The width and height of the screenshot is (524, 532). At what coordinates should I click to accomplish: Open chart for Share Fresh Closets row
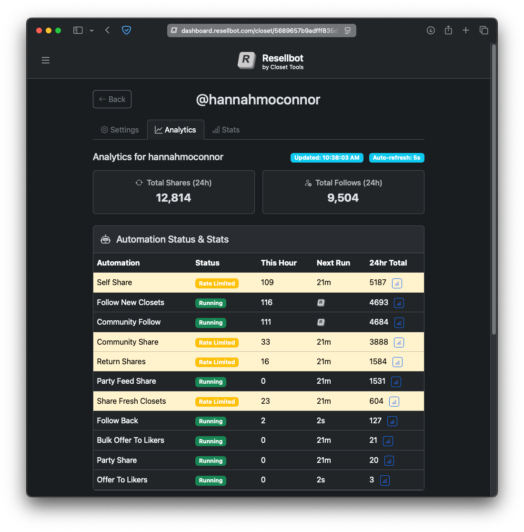tap(394, 401)
